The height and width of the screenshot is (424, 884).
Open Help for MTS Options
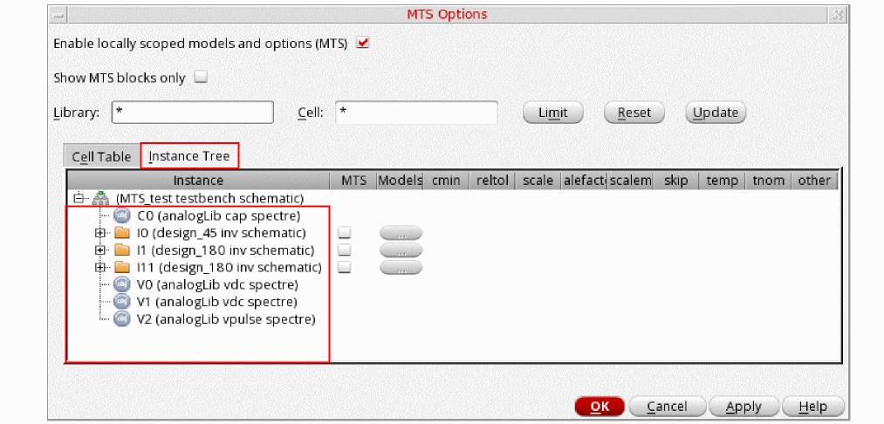coord(813,407)
